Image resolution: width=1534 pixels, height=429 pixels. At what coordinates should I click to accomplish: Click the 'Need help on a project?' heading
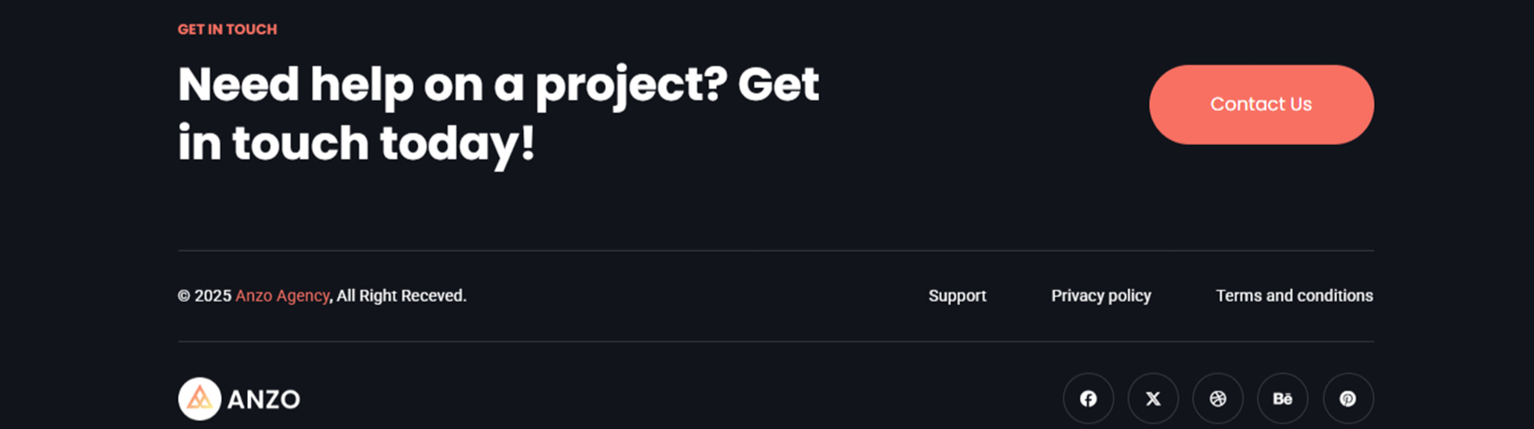pos(452,85)
